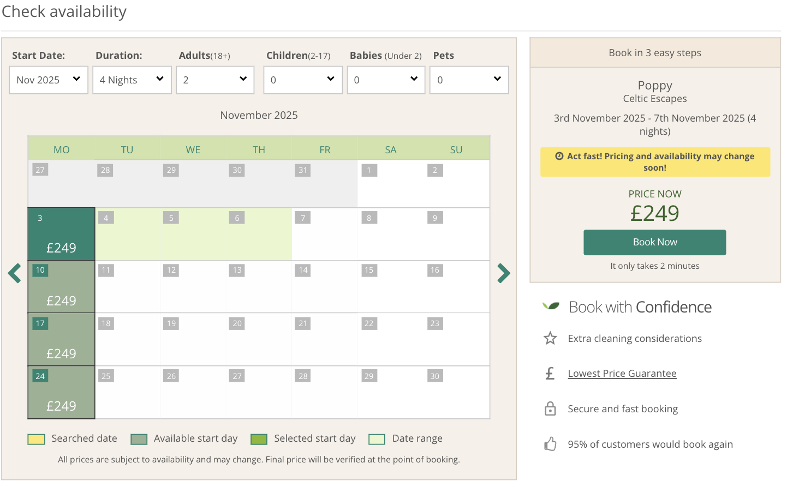The image size is (787, 481).
Task: Click calendar day 7 November
Action: point(325,234)
